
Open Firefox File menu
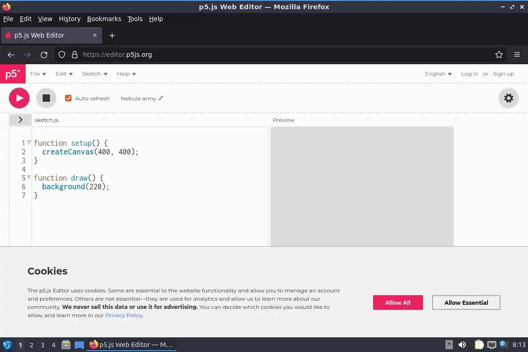coord(8,19)
